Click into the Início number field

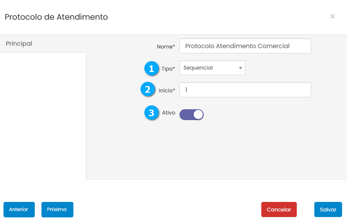[245, 90]
